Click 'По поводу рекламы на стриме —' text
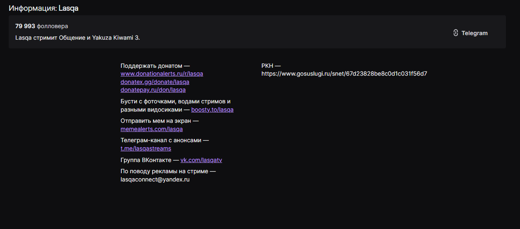Viewport: 520px width, 229px height. click(168, 172)
